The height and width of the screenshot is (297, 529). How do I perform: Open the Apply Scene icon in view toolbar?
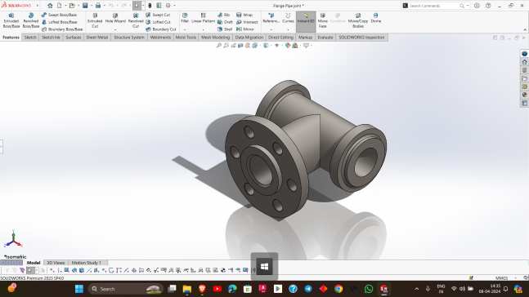click(x=295, y=46)
